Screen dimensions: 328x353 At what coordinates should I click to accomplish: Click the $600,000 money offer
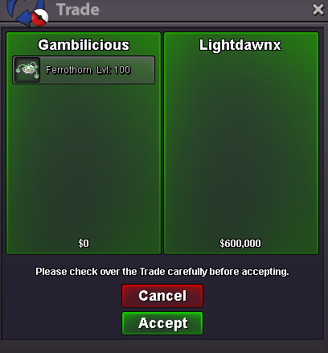pos(240,244)
